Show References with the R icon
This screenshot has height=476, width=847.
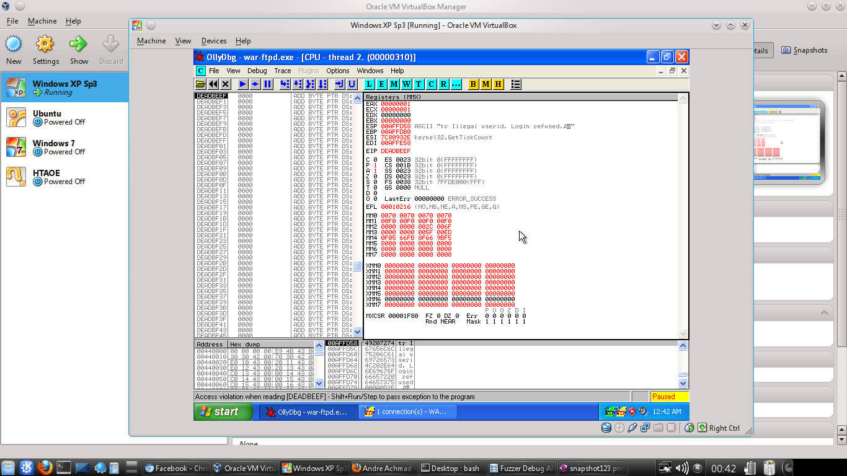tap(444, 84)
